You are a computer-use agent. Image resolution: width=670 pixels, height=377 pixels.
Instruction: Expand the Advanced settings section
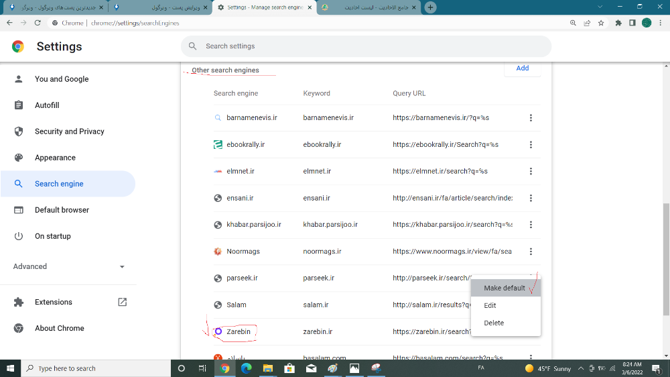click(x=68, y=266)
